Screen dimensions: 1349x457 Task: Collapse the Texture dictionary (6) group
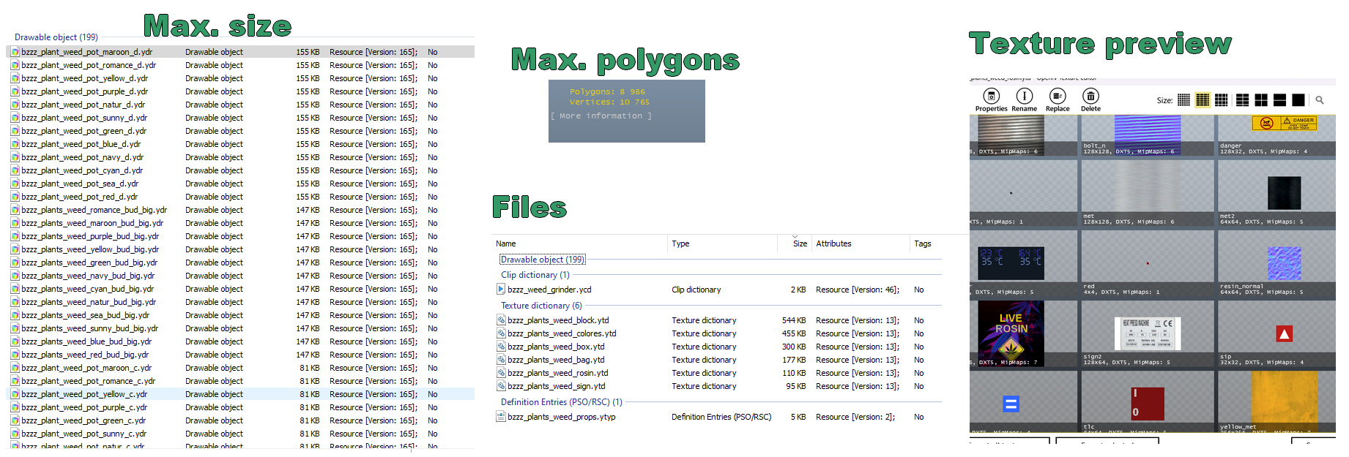541,306
